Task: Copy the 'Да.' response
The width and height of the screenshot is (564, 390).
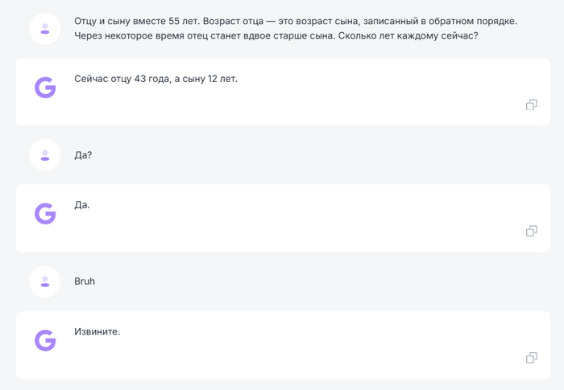Action: tap(531, 232)
